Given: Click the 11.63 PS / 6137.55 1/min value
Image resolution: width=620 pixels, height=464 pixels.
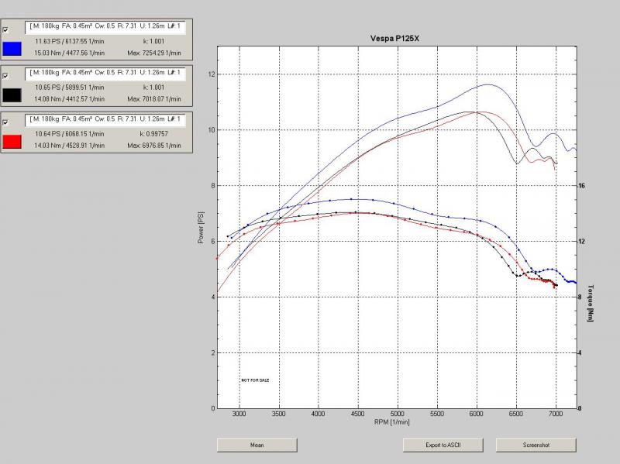Looking at the screenshot, I should pos(69,41).
